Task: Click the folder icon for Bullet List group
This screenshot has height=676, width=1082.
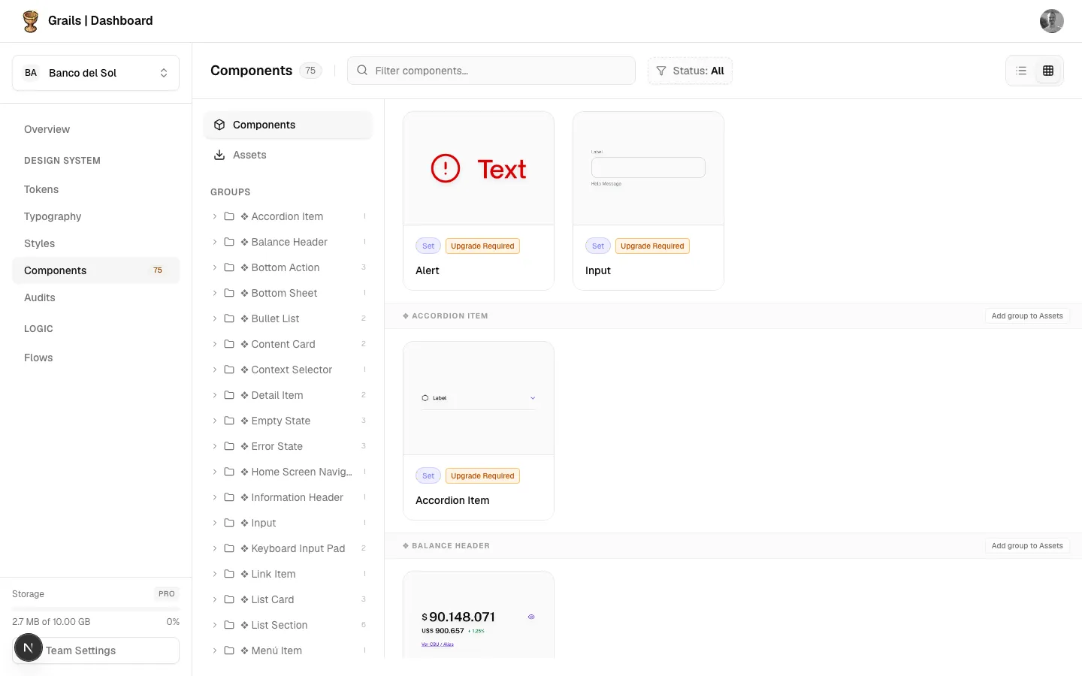Action: point(229,318)
